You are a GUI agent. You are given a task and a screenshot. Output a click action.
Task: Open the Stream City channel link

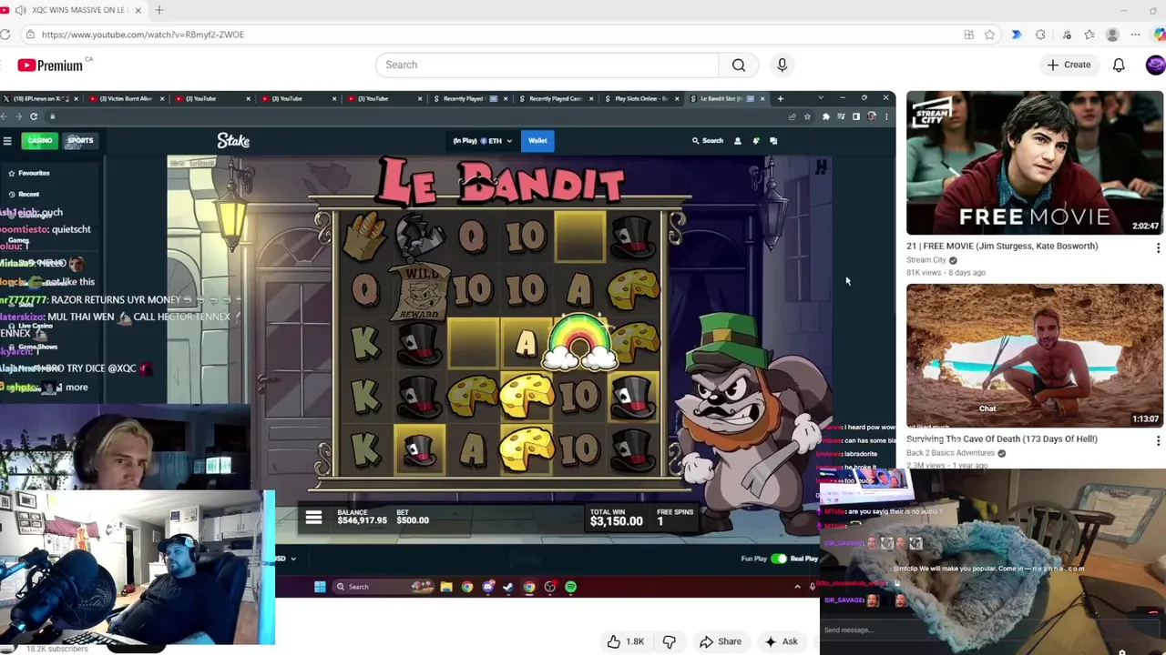(x=926, y=260)
